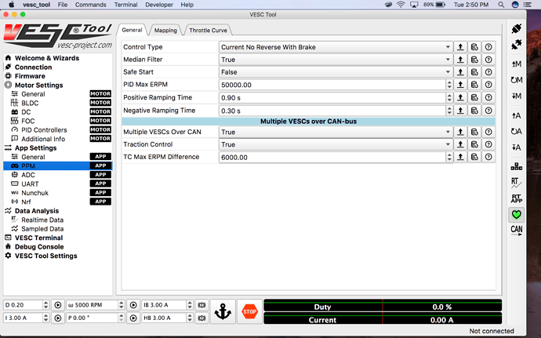
Task: Switch to the Throttle Curve tab
Action: 209,31
